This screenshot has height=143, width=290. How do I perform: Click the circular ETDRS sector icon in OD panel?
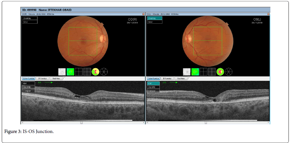tap(104, 72)
